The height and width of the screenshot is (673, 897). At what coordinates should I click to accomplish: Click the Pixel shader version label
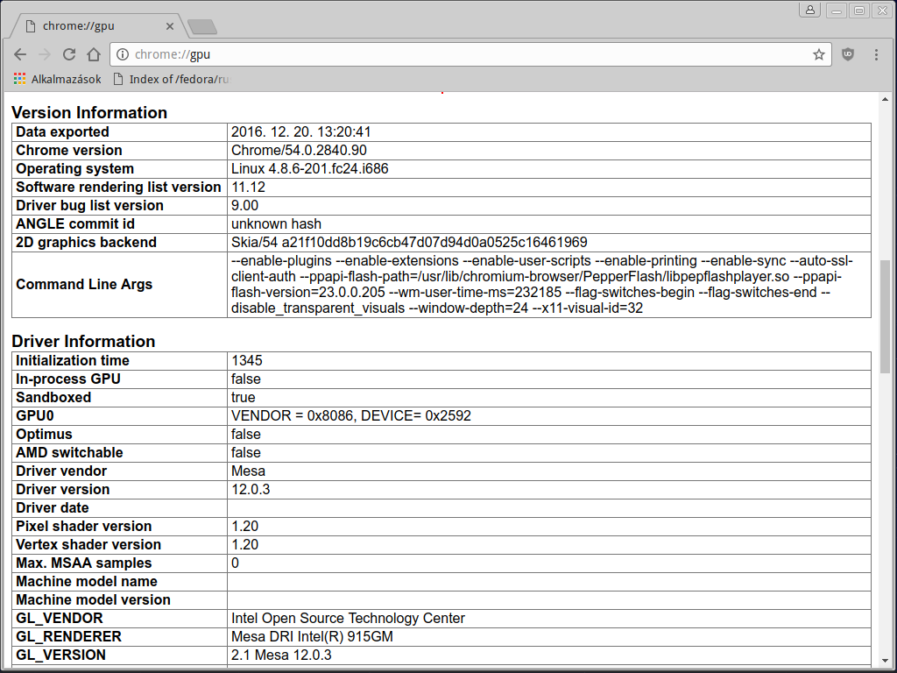click(x=83, y=526)
